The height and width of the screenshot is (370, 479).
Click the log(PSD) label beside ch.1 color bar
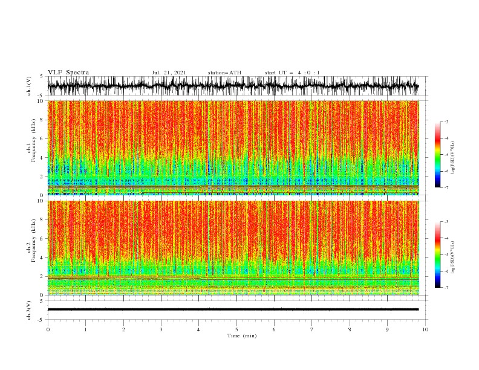point(453,158)
